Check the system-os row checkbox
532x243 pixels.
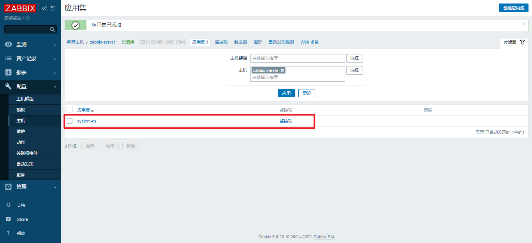70,121
